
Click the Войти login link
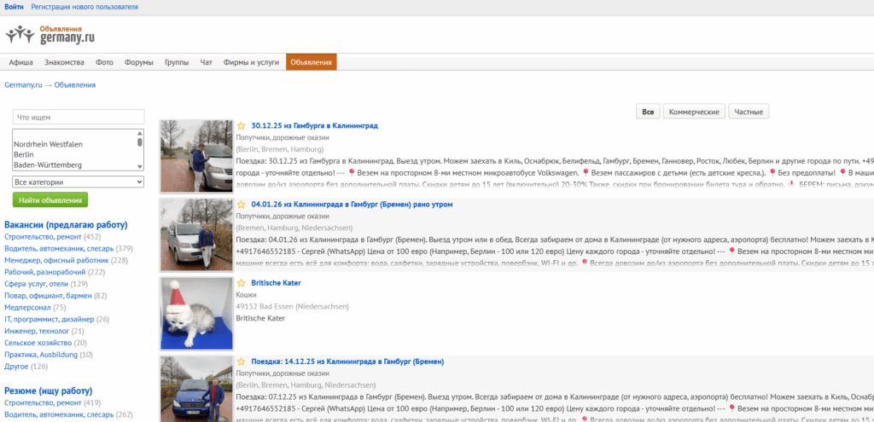point(14,7)
